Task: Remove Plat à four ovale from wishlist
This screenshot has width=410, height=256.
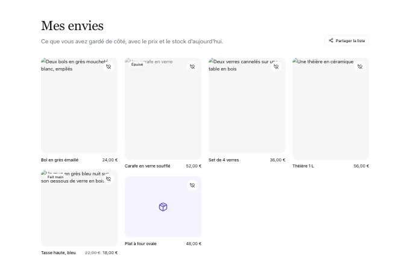Action: click(x=192, y=185)
